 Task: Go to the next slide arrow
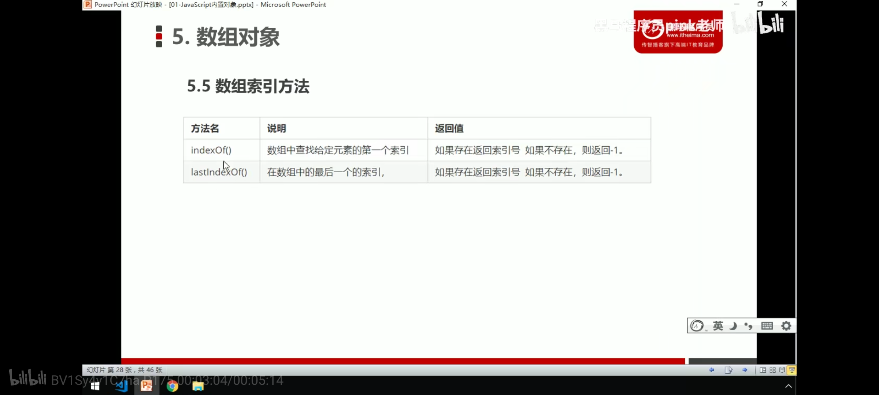pyautogui.click(x=745, y=370)
